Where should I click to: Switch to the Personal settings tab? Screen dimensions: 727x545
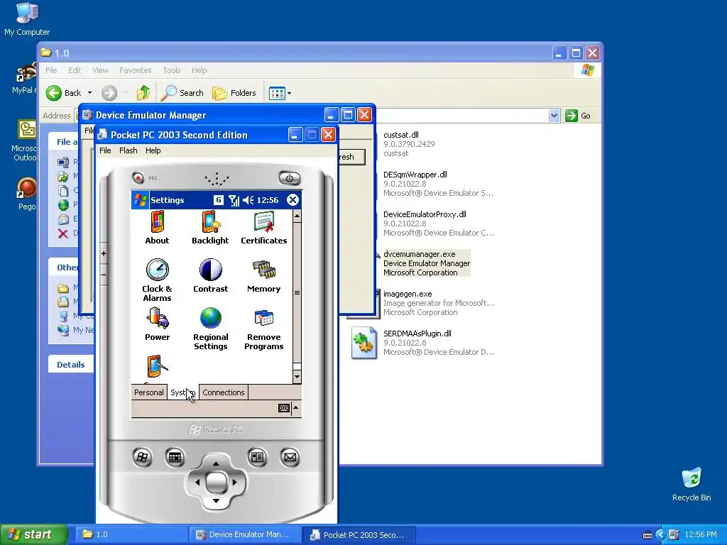tap(149, 392)
